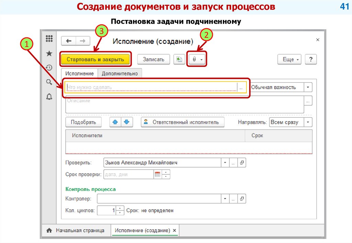
Task: Expand the Проверить field dropdown arrow
Action: 225,163
